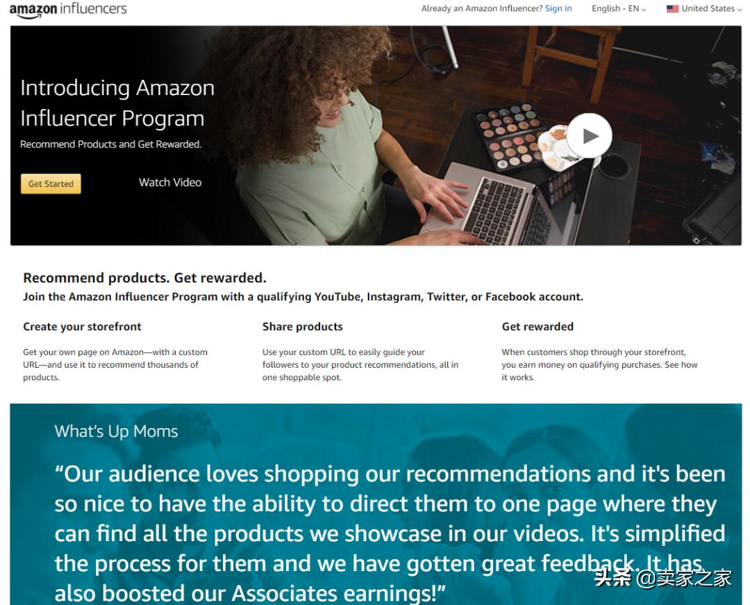Viewport: 750px width, 605px height.
Task: Click the United States flag icon
Action: point(672,8)
